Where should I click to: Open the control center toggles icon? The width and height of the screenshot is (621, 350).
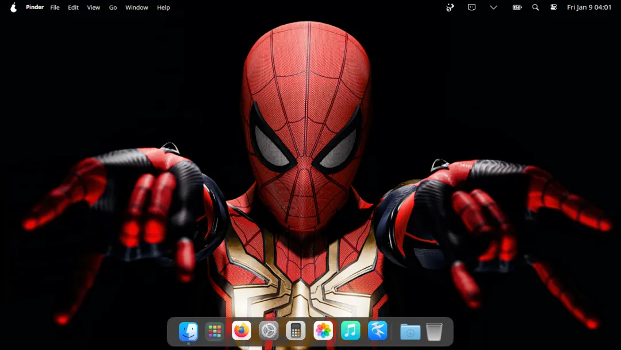[554, 7]
